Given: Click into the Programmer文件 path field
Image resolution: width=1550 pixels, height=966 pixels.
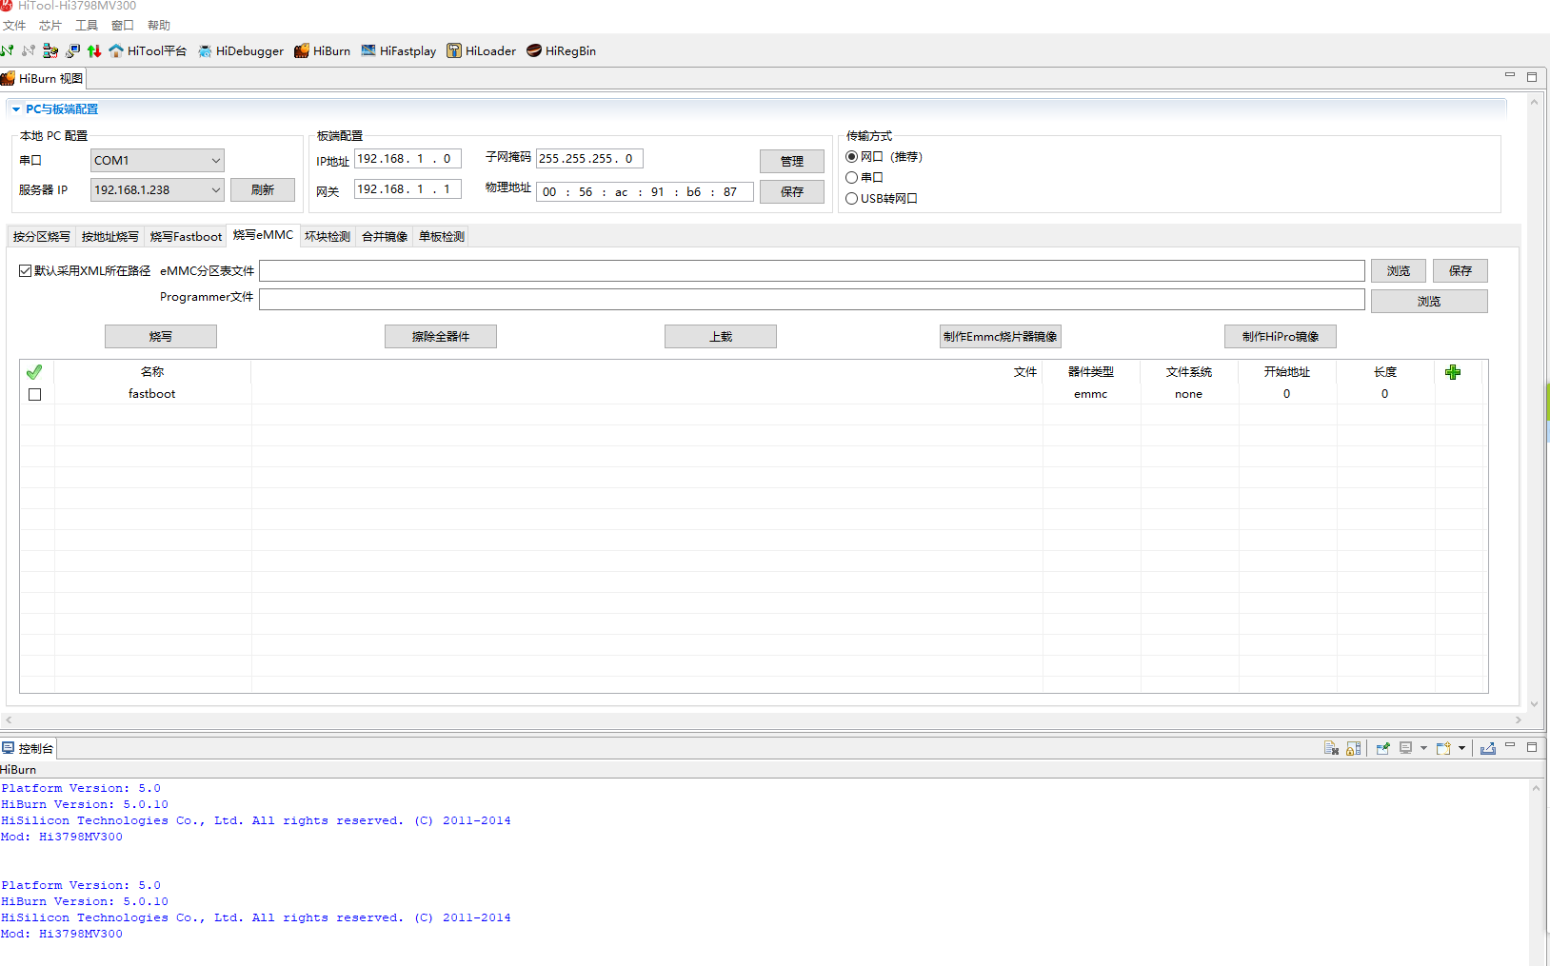Looking at the screenshot, I should click(x=811, y=300).
